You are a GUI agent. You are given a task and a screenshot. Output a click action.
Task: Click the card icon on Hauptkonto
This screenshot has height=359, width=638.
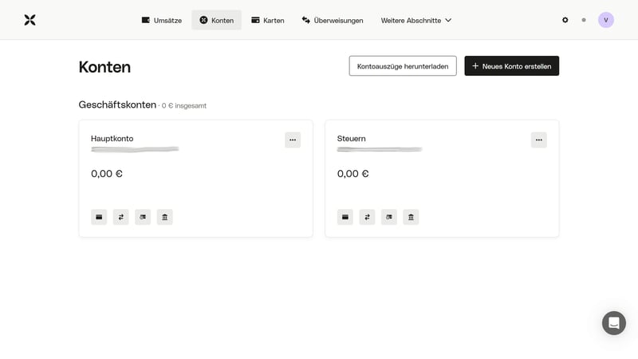click(x=99, y=217)
